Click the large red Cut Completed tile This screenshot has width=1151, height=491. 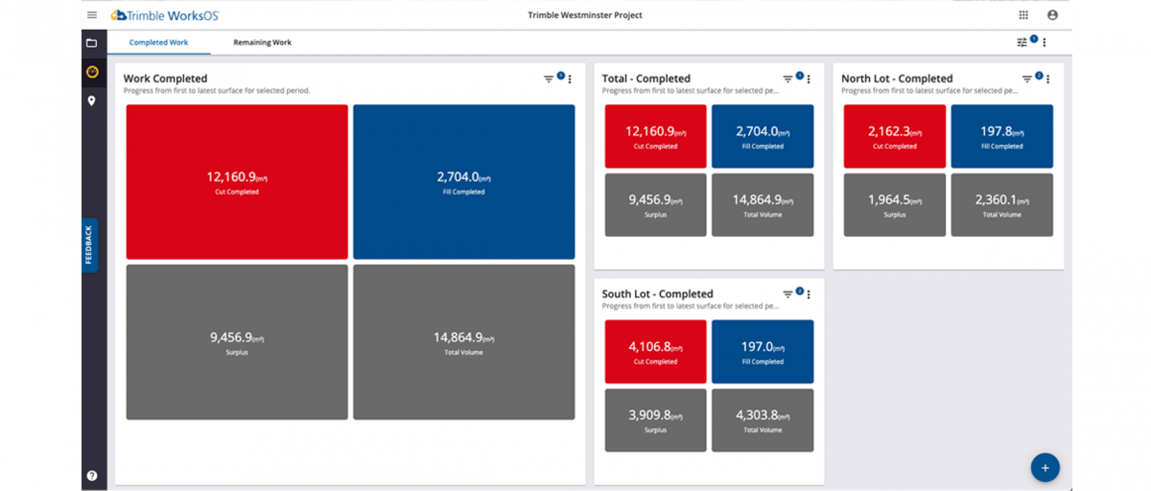pyautogui.click(x=236, y=181)
